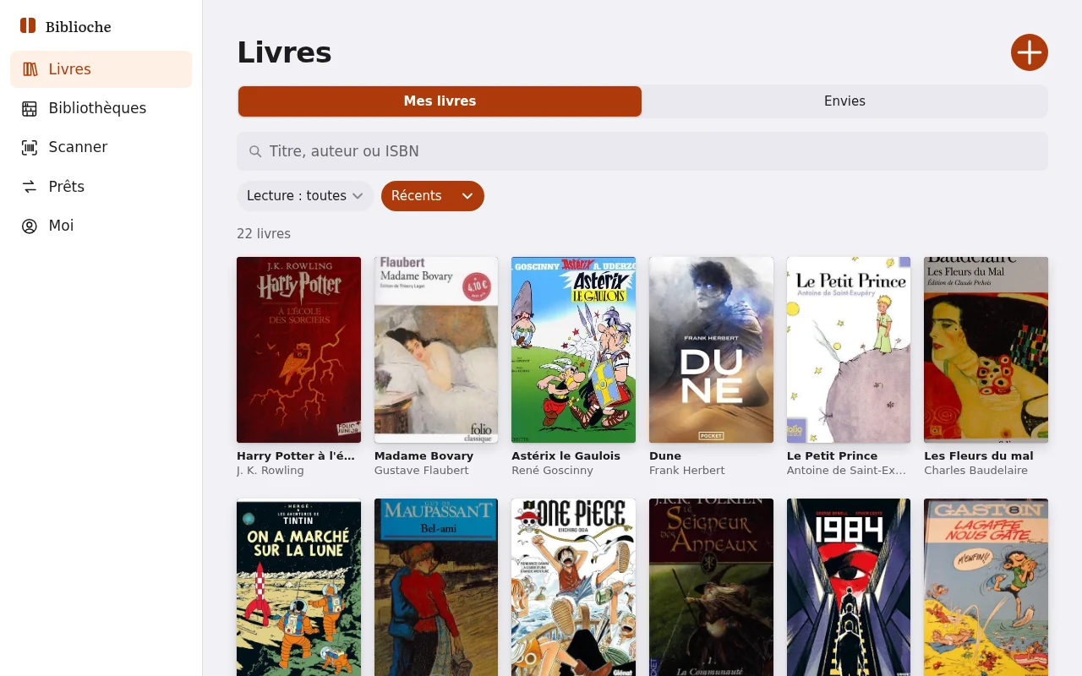Open the Bel-ami Maupassant cover
The image size is (1082, 676).
pos(436,587)
